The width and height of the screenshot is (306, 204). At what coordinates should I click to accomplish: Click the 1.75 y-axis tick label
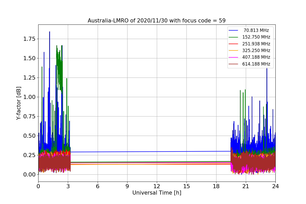pos(30,39)
